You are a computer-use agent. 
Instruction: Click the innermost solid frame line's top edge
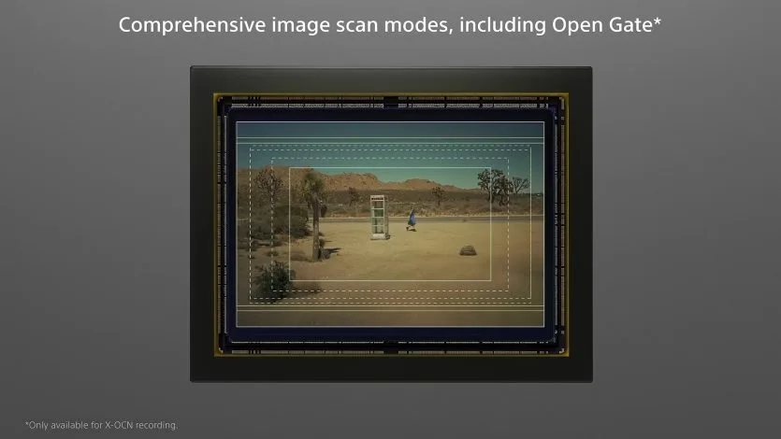[x=390, y=168]
